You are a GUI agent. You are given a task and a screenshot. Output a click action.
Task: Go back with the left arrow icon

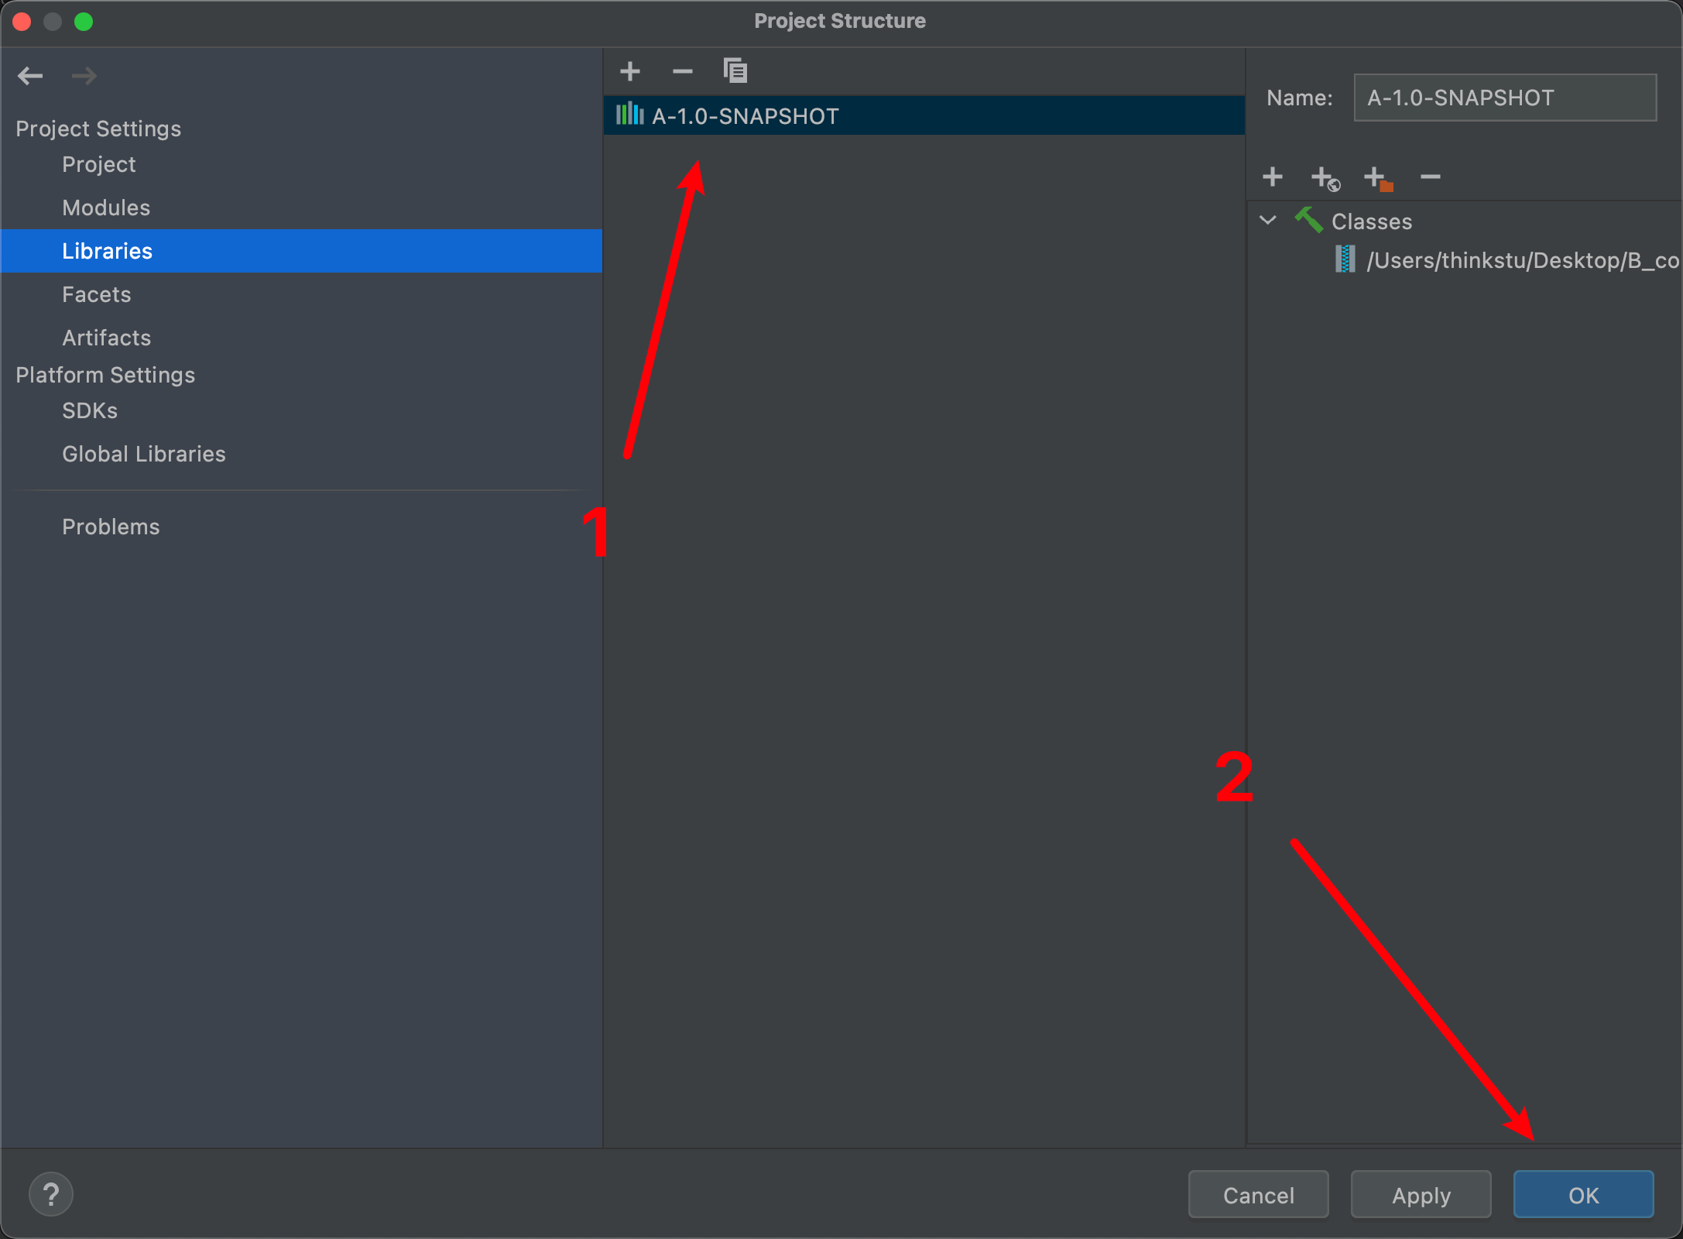pyautogui.click(x=30, y=76)
